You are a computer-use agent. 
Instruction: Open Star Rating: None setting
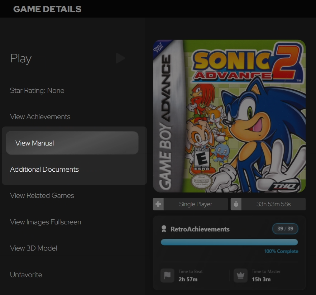(37, 91)
